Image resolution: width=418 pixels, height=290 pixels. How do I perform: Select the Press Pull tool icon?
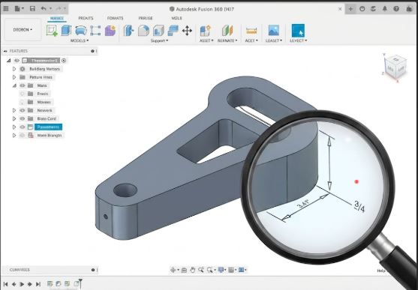[x=128, y=31]
